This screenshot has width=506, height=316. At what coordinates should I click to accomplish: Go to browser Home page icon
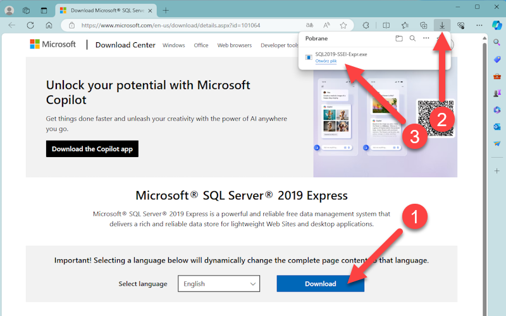49,25
